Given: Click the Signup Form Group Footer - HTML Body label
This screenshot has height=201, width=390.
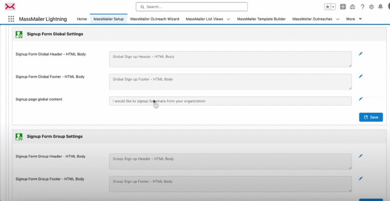Looking at the screenshot, I should 50,179.
